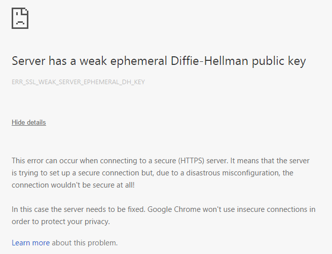Image resolution: width=332 pixels, height=254 pixels.
Task: Collapse the error info via Hide details
Action: point(29,123)
